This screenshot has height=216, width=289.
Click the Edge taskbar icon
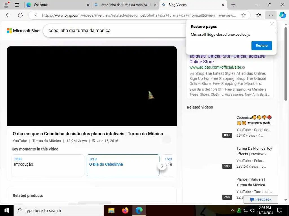click(139, 210)
